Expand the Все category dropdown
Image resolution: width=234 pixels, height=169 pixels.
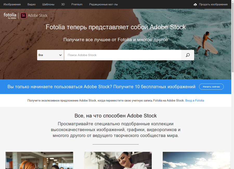click(x=50, y=55)
